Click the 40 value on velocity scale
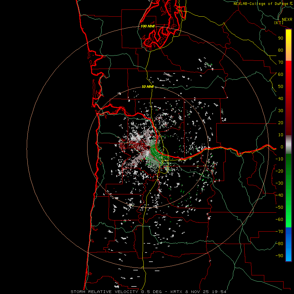This screenshot has width=294, height=294. pos(281,99)
